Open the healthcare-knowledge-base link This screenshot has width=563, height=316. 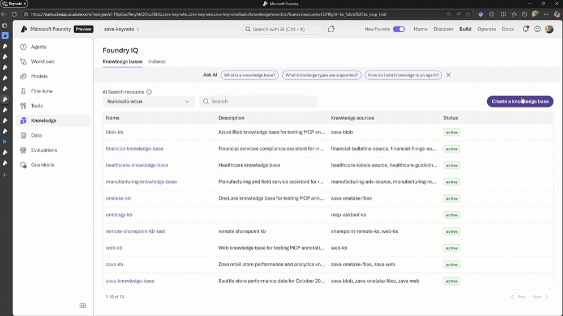tap(137, 165)
